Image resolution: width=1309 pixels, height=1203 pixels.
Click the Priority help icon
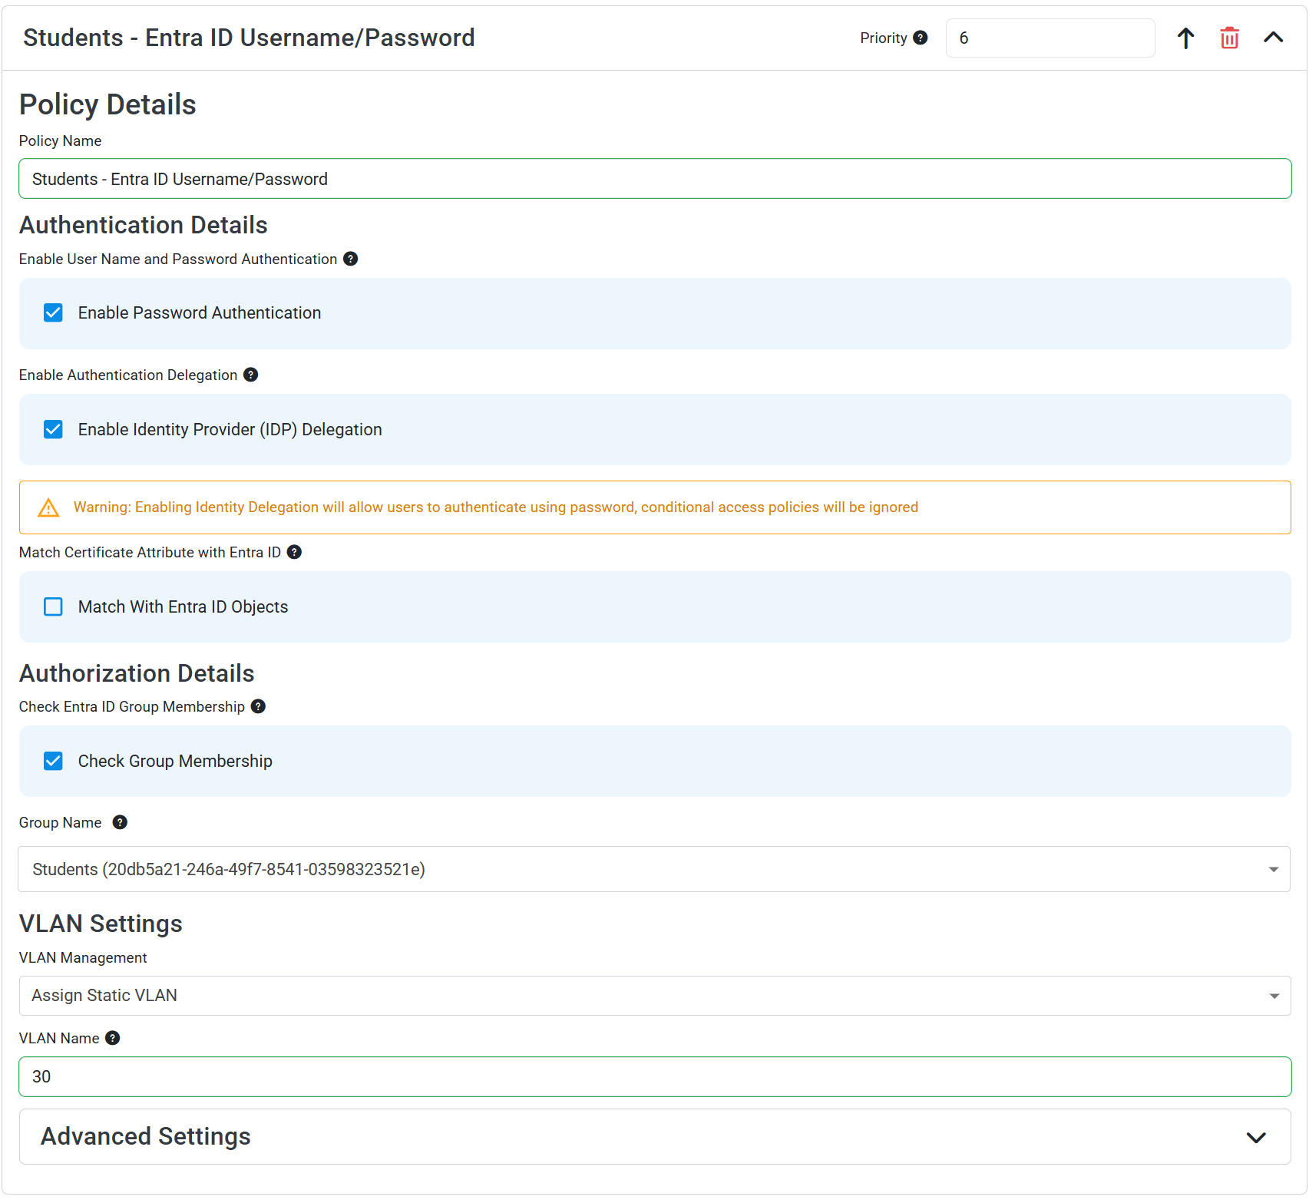(x=921, y=37)
